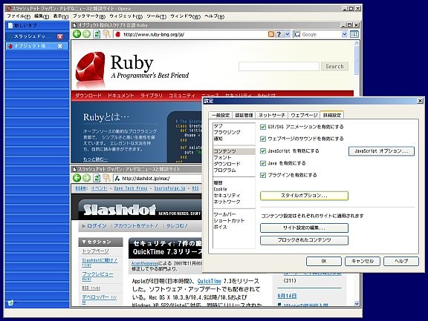Toggle GIF/SVG アニメーションを有効にする checkbox
Screen dimensions: 428x321
pyautogui.click(x=263, y=127)
